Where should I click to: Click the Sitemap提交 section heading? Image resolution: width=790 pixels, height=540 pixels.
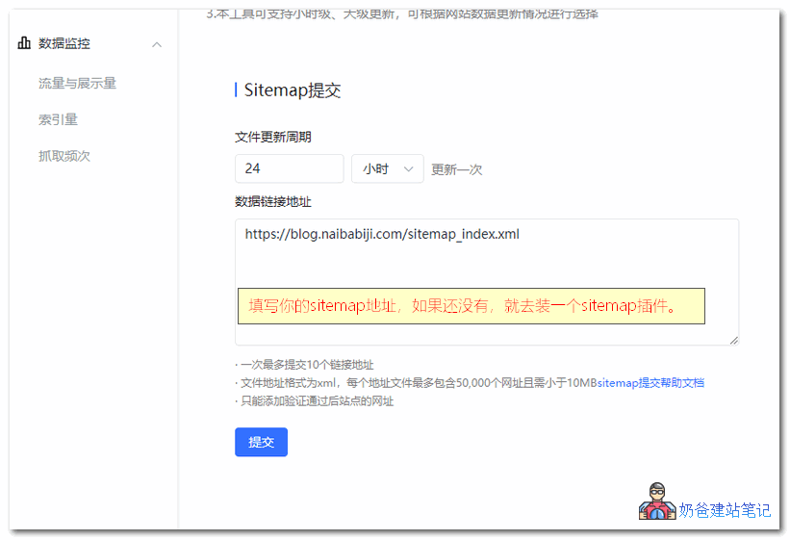[x=293, y=90]
